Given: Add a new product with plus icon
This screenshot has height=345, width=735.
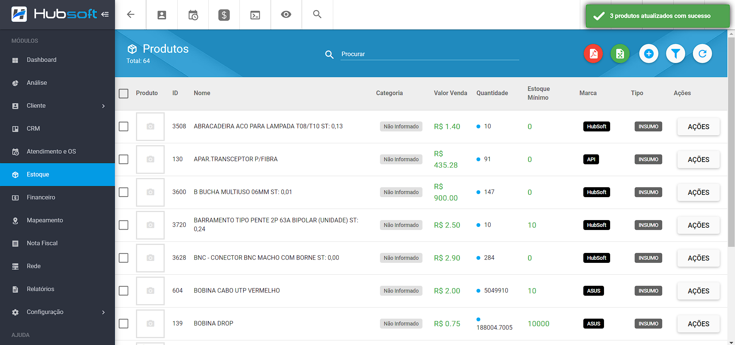Looking at the screenshot, I should pyautogui.click(x=648, y=54).
